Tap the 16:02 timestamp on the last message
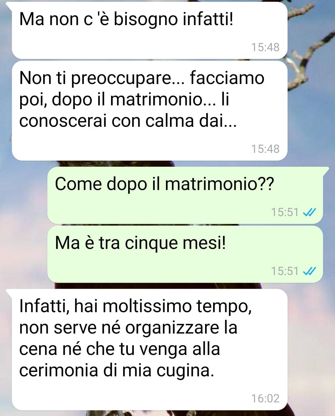This screenshot has width=335, height=416. tap(265, 398)
